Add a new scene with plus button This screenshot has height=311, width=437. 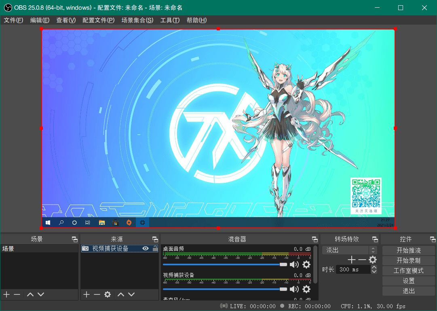[x=7, y=294]
